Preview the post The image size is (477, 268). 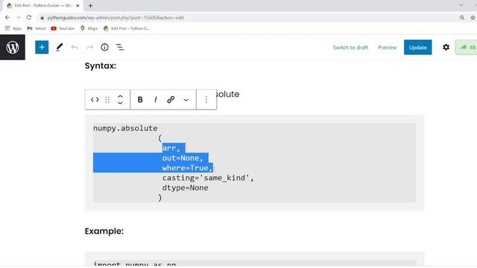388,48
